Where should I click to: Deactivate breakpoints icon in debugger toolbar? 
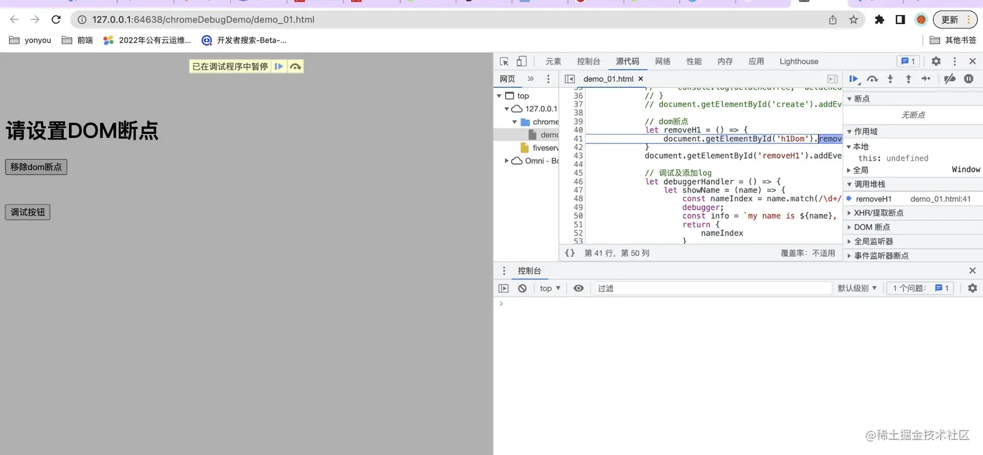click(950, 79)
